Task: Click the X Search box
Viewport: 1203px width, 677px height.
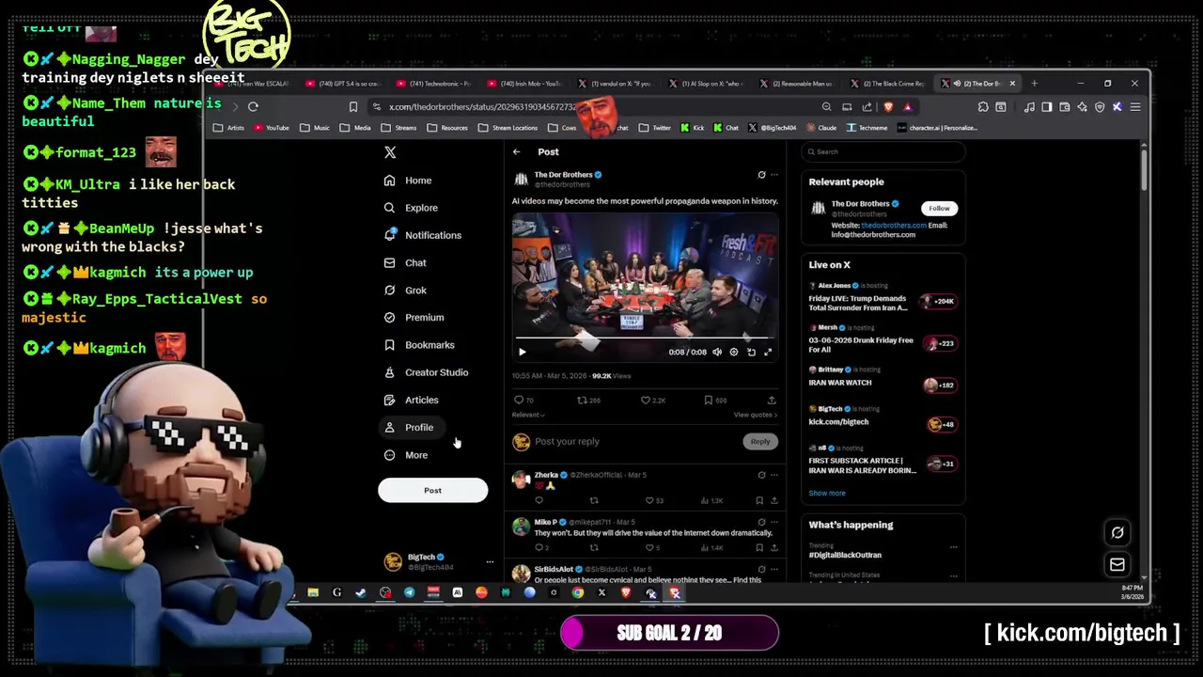Action: pyautogui.click(x=883, y=152)
